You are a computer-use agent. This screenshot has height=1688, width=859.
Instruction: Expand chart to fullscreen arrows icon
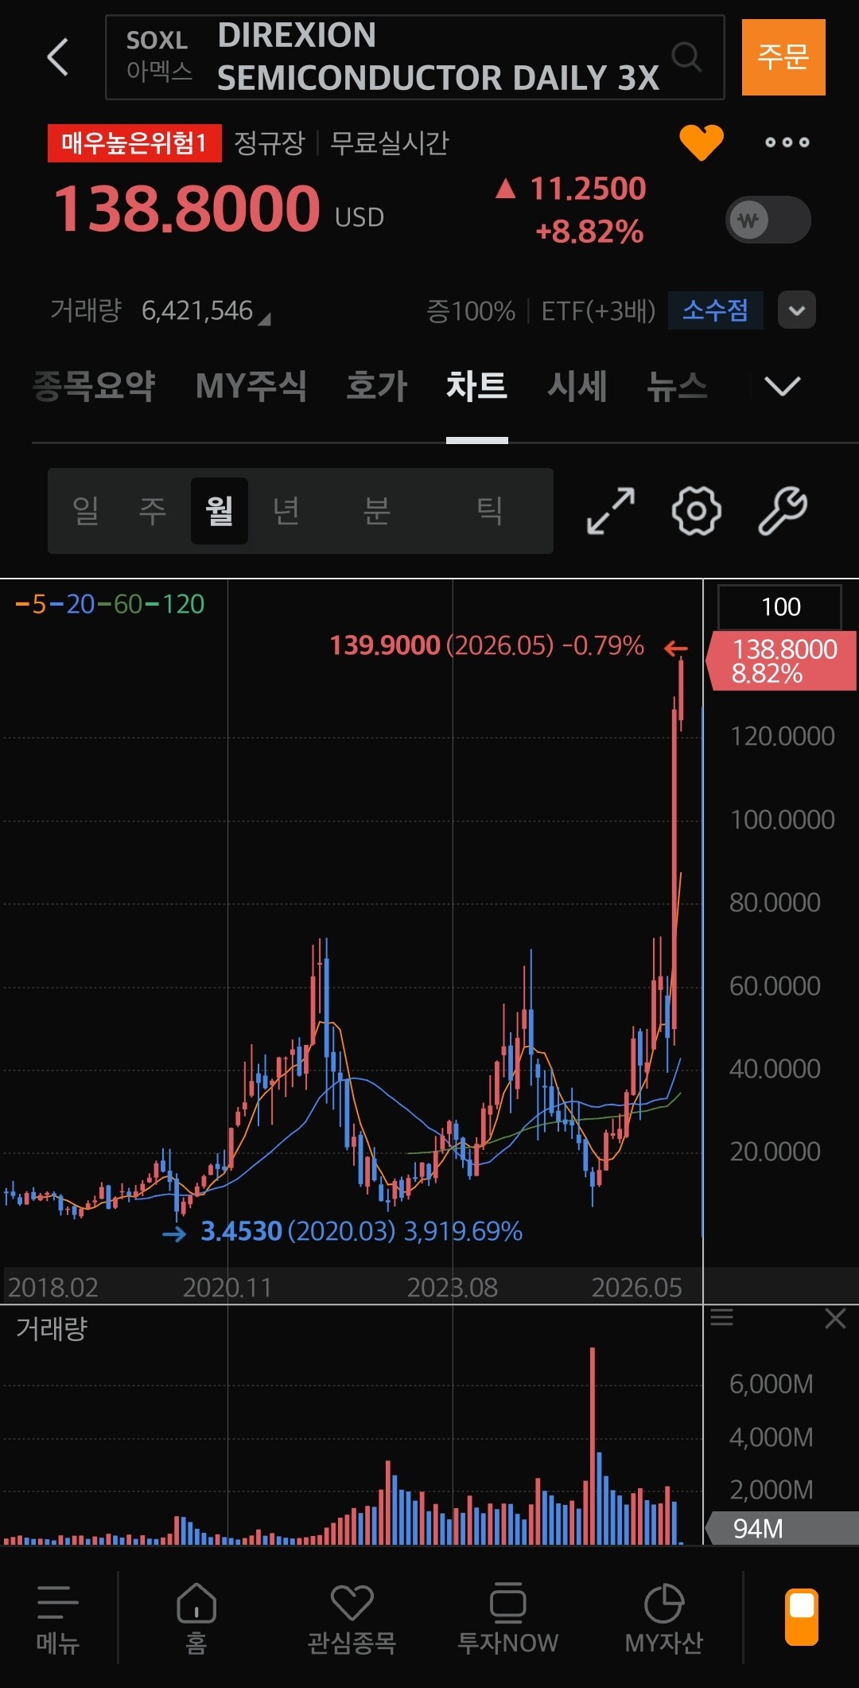(611, 510)
